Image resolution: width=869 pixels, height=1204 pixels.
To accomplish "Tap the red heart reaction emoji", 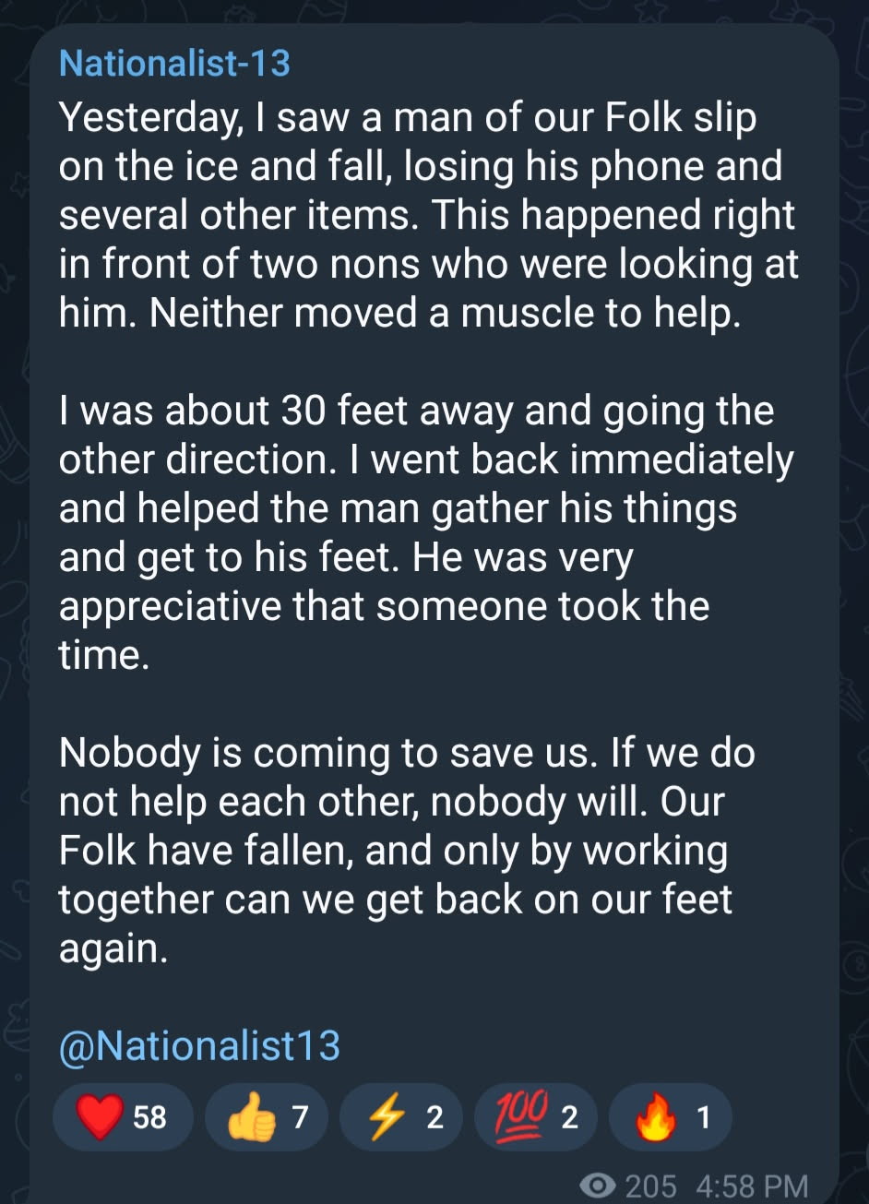I will click(x=100, y=1117).
